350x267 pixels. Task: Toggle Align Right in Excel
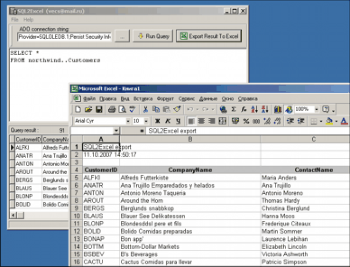[x=211, y=121]
